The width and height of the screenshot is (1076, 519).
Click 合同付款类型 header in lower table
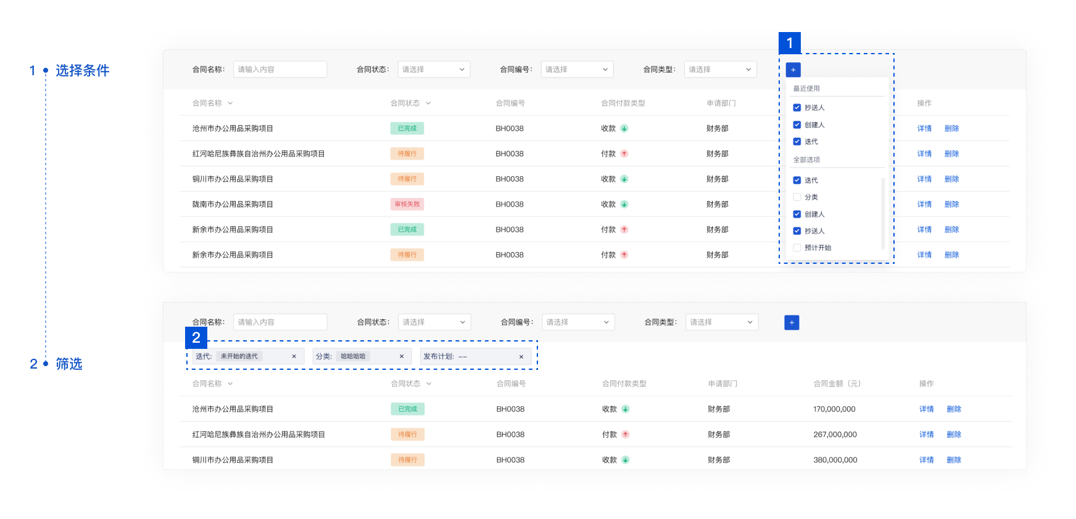click(624, 384)
